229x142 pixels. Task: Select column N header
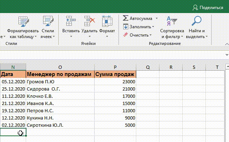point(13,67)
